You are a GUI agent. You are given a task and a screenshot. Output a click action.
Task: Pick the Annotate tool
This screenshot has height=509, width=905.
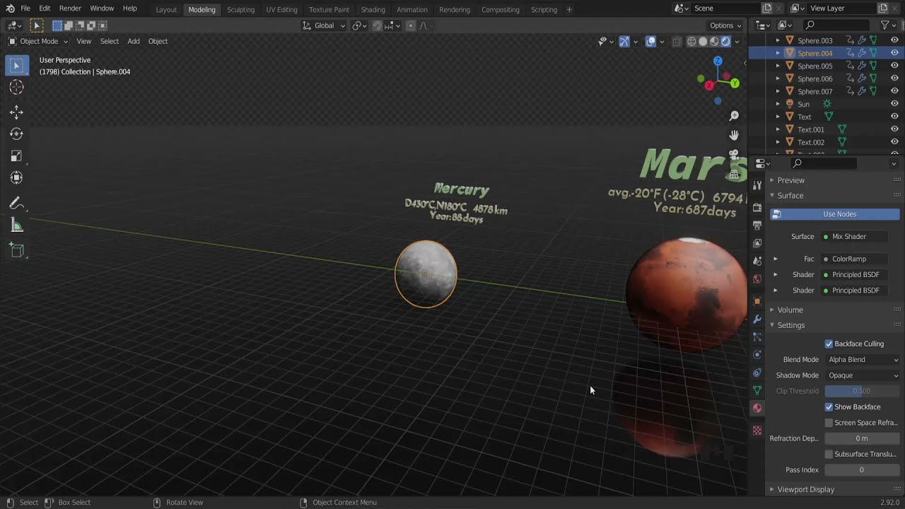[16, 204]
